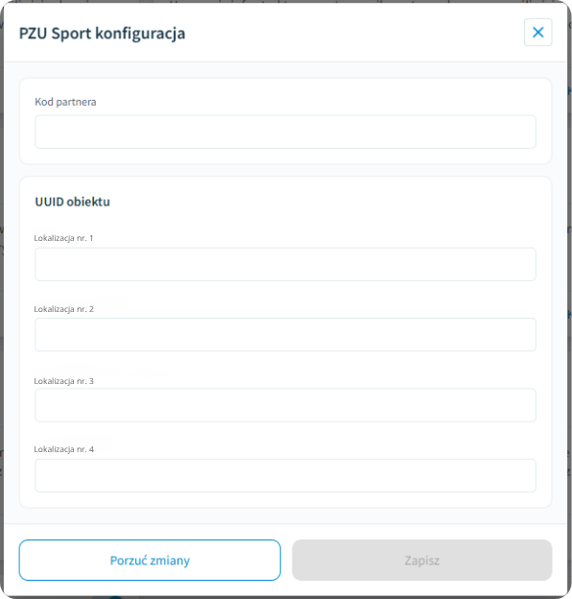The width and height of the screenshot is (572, 599).
Task: Click blank area right of UUID obiektu heading
Action: tap(324, 202)
